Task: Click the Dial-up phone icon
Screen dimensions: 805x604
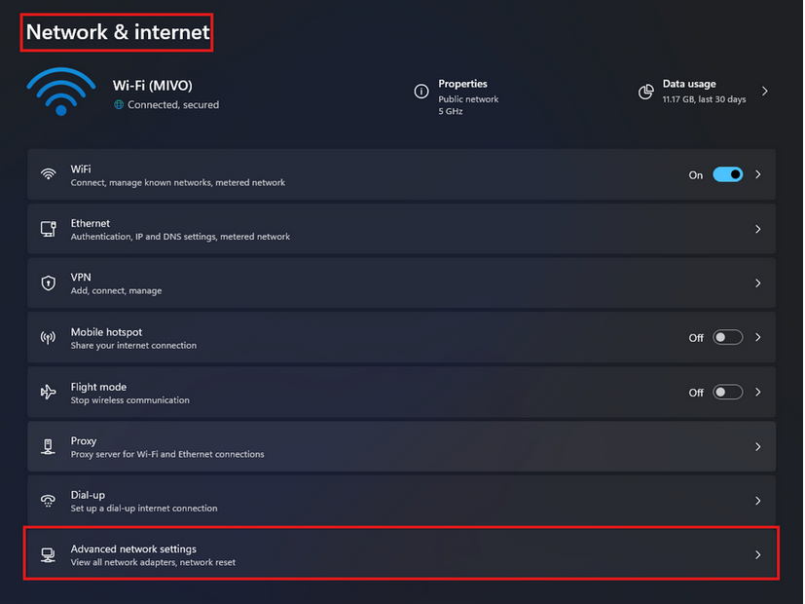Action: click(x=49, y=501)
